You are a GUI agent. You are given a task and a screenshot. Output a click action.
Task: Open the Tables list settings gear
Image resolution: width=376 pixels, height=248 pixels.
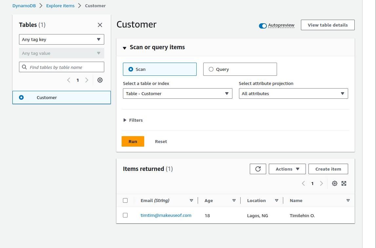[100, 80]
